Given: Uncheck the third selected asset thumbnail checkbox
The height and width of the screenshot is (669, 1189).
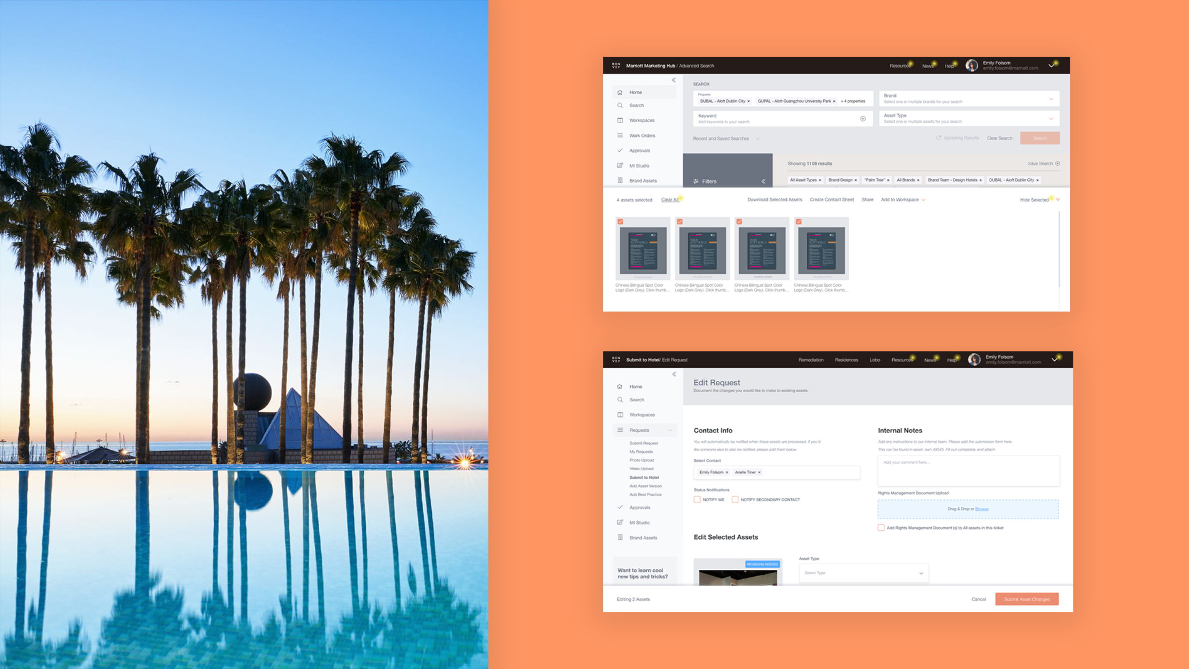Looking at the screenshot, I should pyautogui.click(x=739, y=221).
